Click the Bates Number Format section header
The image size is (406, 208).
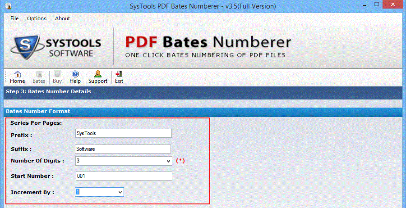coord(38,111)
